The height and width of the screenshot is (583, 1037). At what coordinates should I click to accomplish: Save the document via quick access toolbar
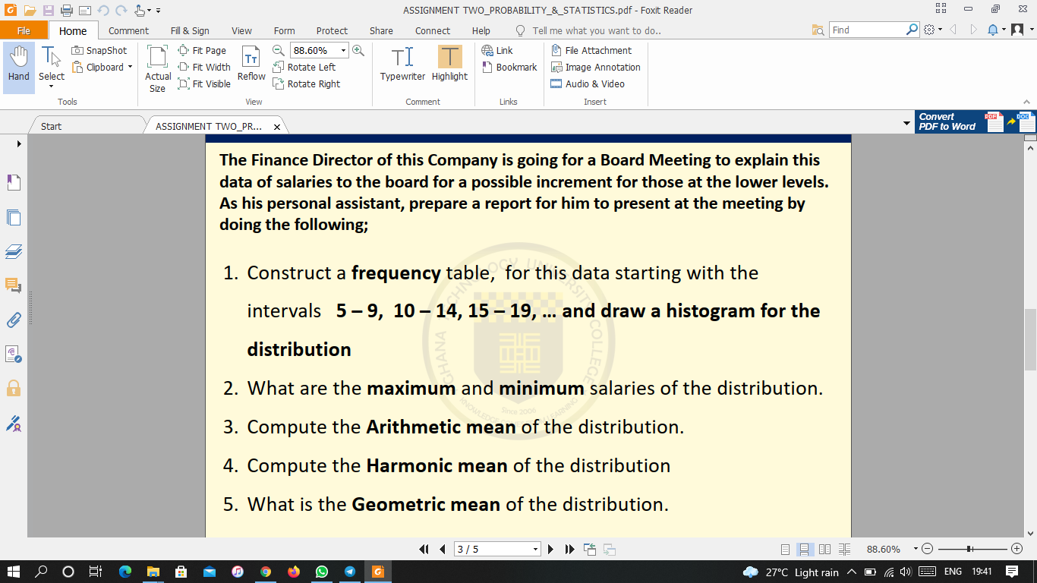[x=49, y=11]
